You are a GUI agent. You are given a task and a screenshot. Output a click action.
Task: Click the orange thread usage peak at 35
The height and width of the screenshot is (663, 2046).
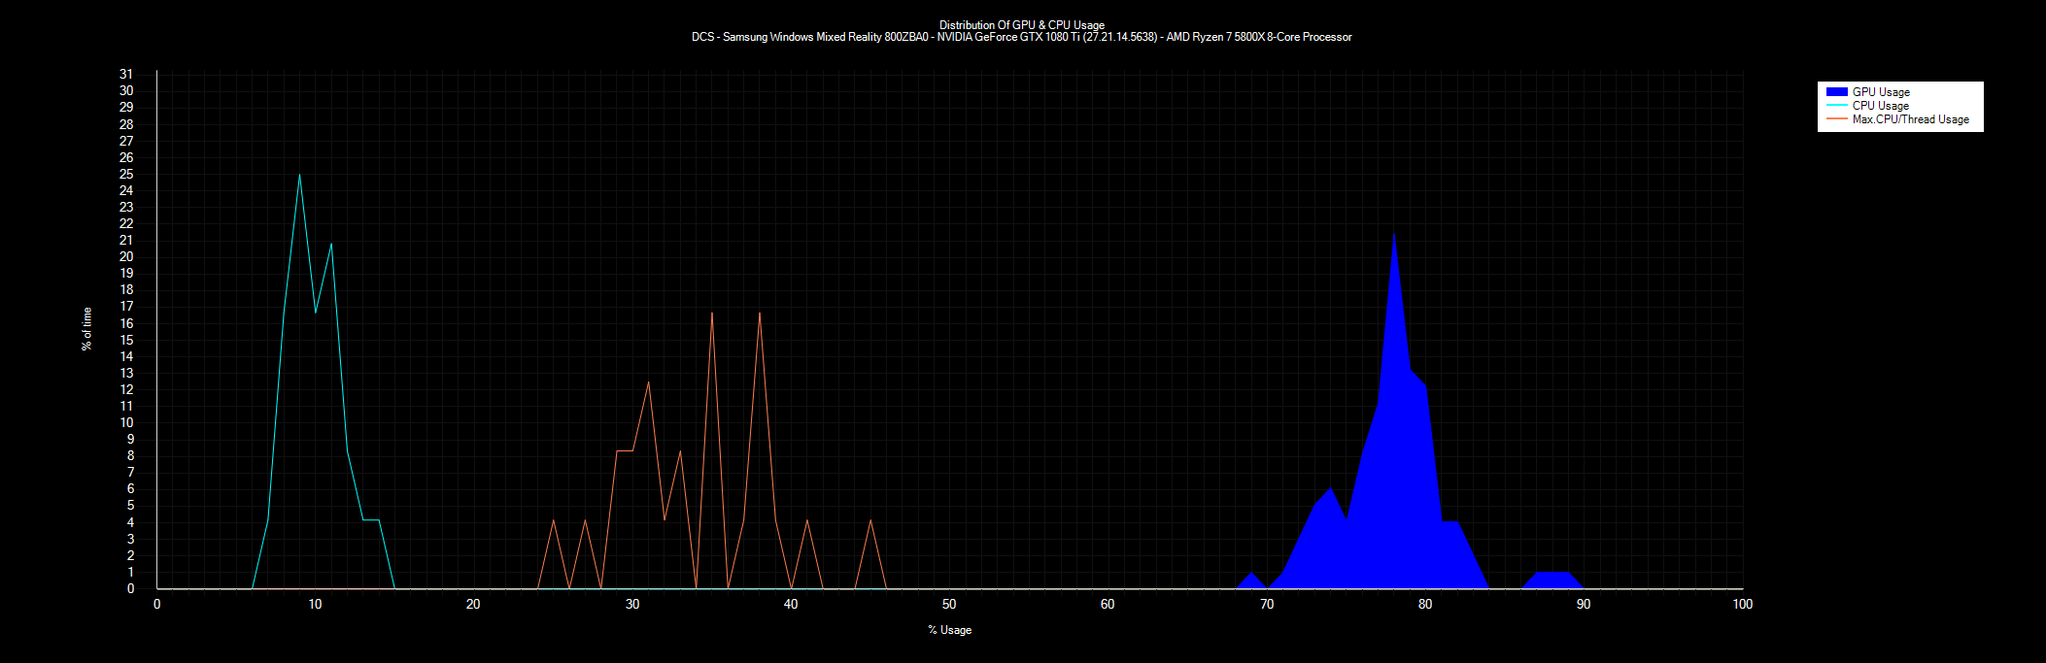712,314
